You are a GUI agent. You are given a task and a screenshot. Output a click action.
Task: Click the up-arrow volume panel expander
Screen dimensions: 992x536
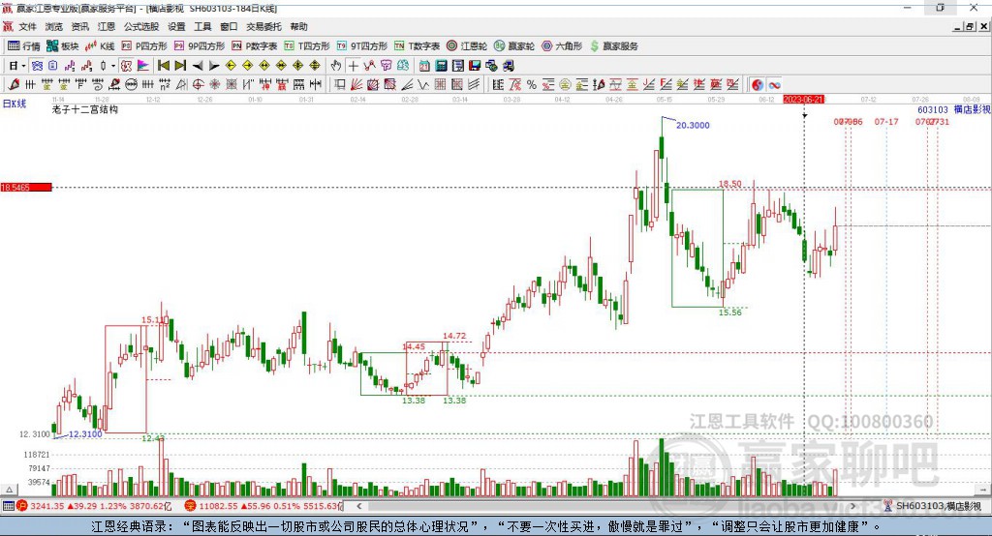[9, 490]
